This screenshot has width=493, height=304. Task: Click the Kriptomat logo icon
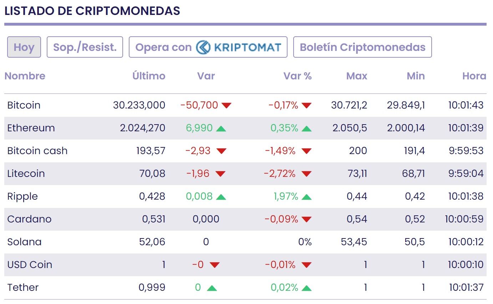pos(204,47)
